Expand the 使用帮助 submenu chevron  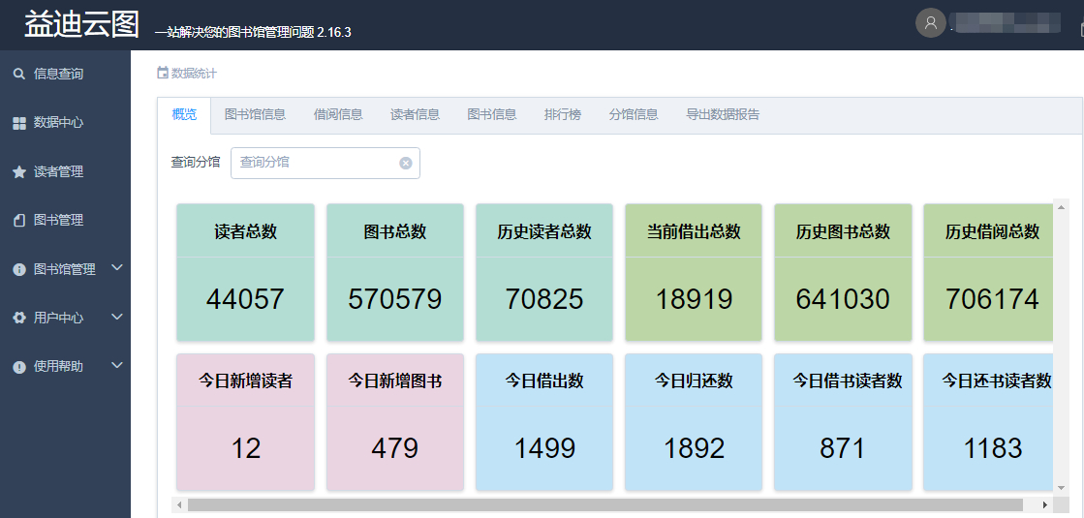[117, 365]
